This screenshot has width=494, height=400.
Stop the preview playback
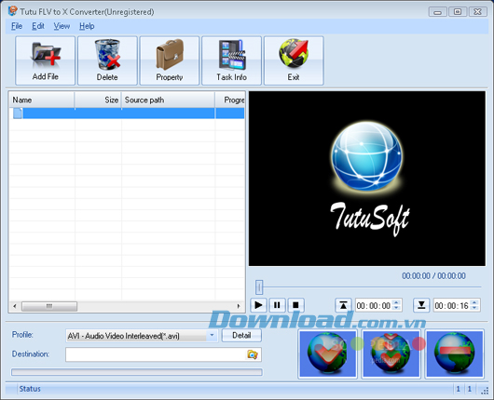(295, 305)
